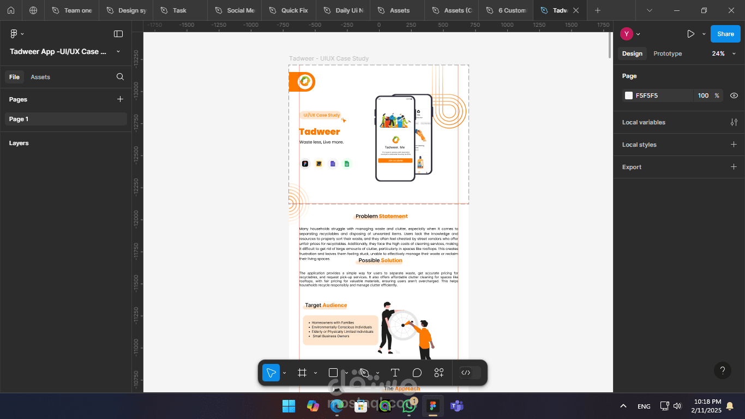Screen dimensions: 745x419
Task: Add an Export setting
Action: click(x=734, y=167)
